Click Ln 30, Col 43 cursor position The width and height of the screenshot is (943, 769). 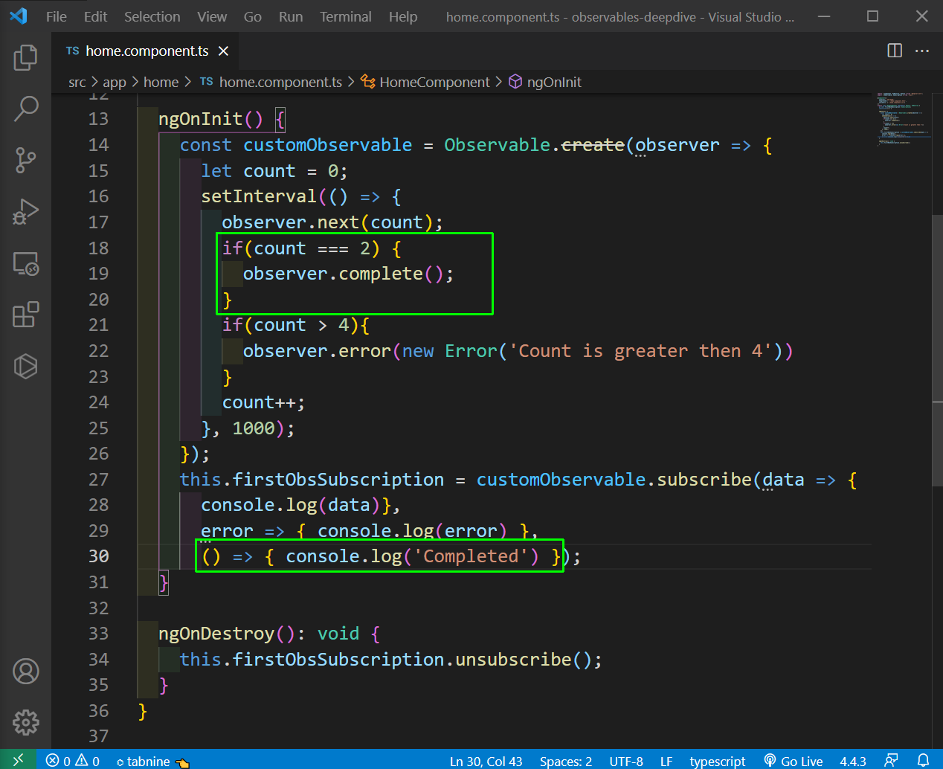[486, 761]
